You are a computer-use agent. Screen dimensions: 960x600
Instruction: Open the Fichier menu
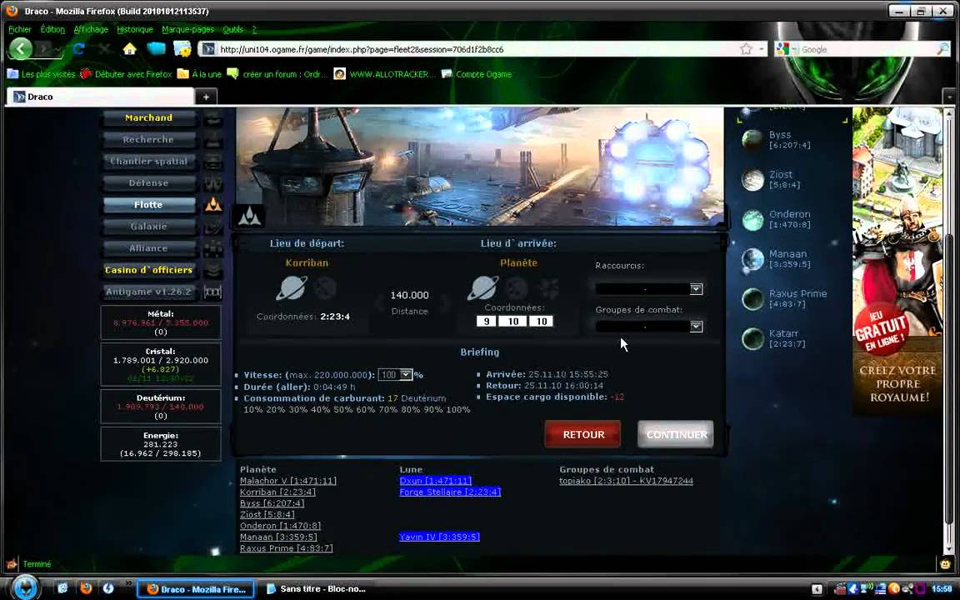[20, 29]
